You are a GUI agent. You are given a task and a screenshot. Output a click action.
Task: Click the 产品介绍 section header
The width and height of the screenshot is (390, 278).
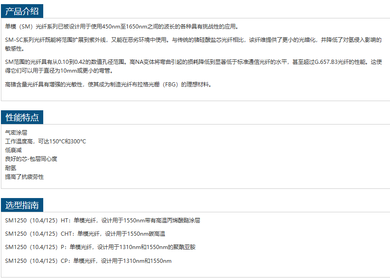coord(22,11)
